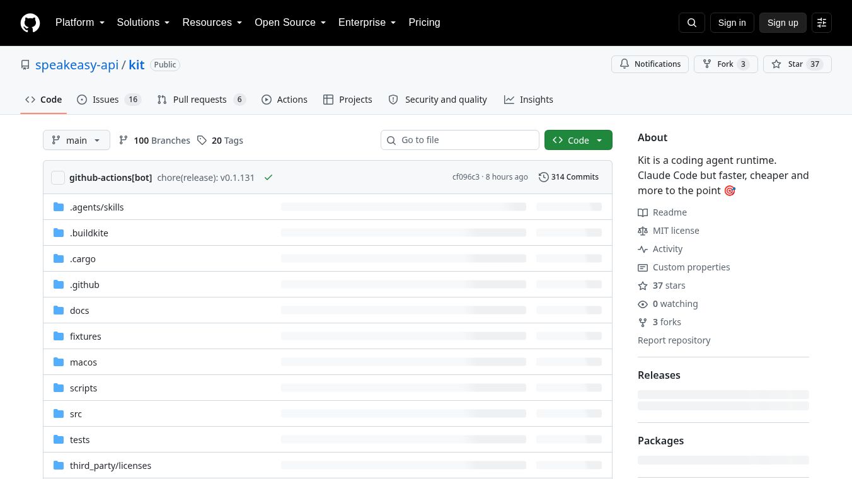Expand the Enterprise menu

pyautogui.click(x=367, y=23)
